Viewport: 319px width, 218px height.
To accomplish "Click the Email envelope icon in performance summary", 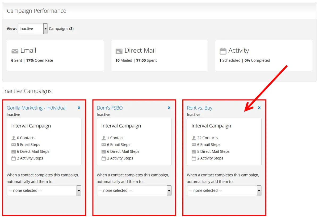I will pyautogui.click(x=15, y=51).
